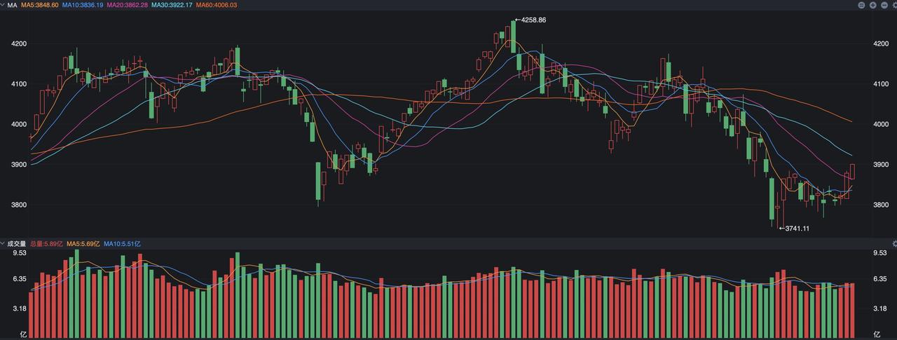Open MA indicator settings gear
Image resolution: width=897 pixels, height=340 pixels.
pyautogui.click(x=893, y=5)
